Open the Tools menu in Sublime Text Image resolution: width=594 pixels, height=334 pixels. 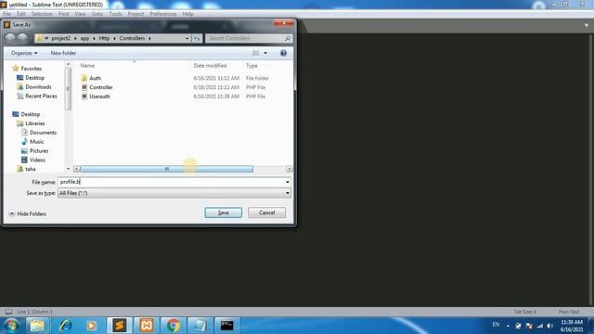[x=115, y=14]
